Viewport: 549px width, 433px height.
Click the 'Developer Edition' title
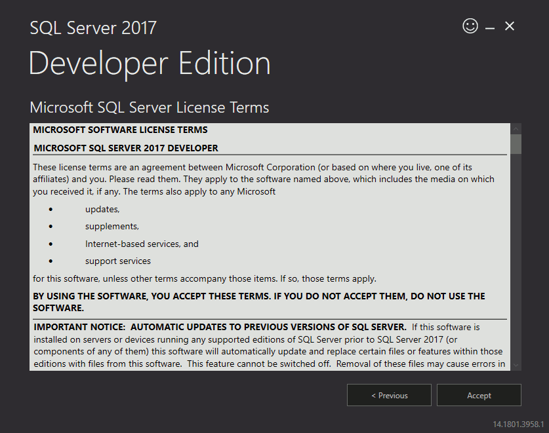tap(150, 64)
